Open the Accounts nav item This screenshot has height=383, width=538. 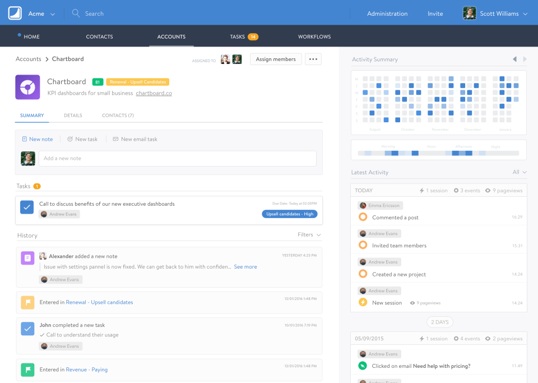tap(171, 36)
